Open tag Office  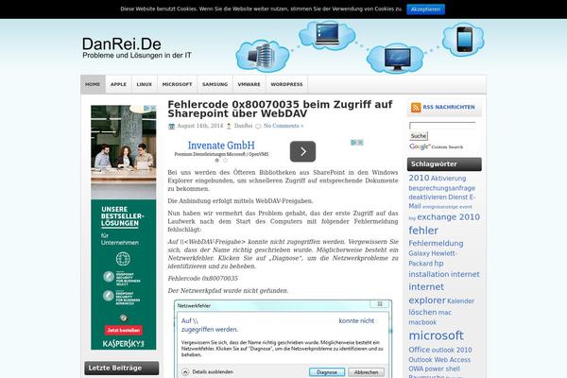point(419,350)
